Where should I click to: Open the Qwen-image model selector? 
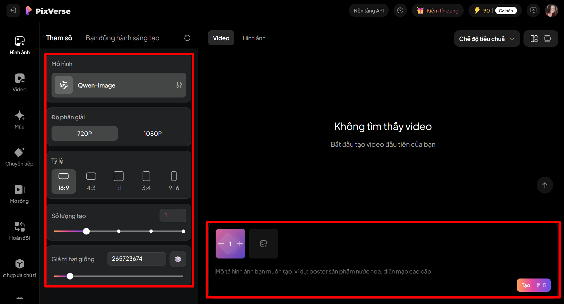click(119, 85)
